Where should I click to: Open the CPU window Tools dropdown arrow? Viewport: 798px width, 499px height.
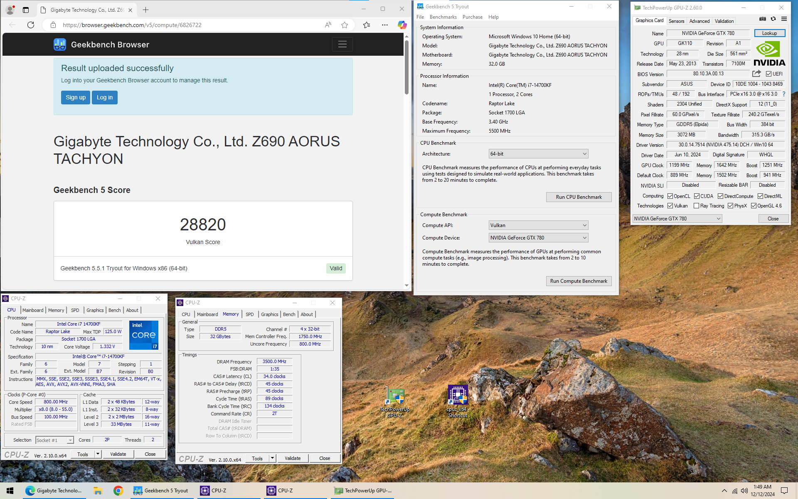(98, 454)
